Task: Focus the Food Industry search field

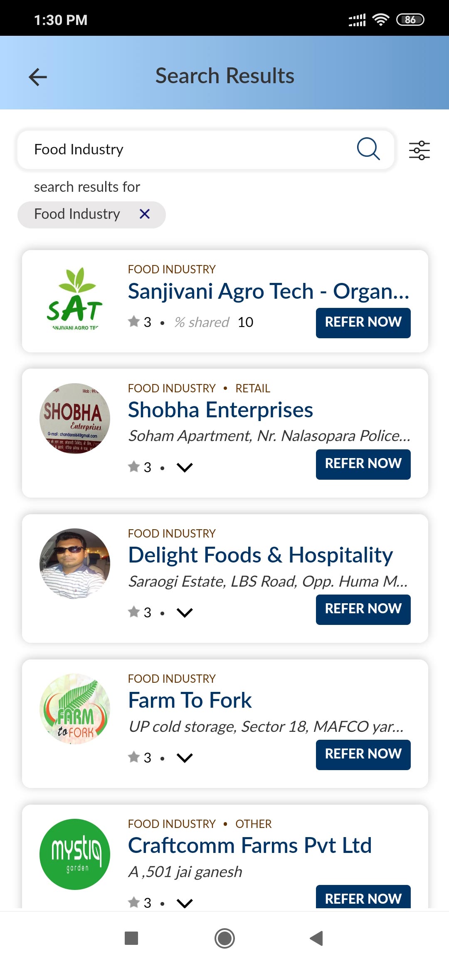Action: (x=187, y=150)
